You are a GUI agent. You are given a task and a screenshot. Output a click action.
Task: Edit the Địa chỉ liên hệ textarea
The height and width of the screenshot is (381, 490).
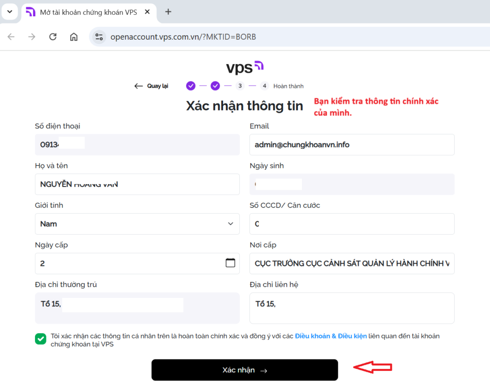[352, 308]
